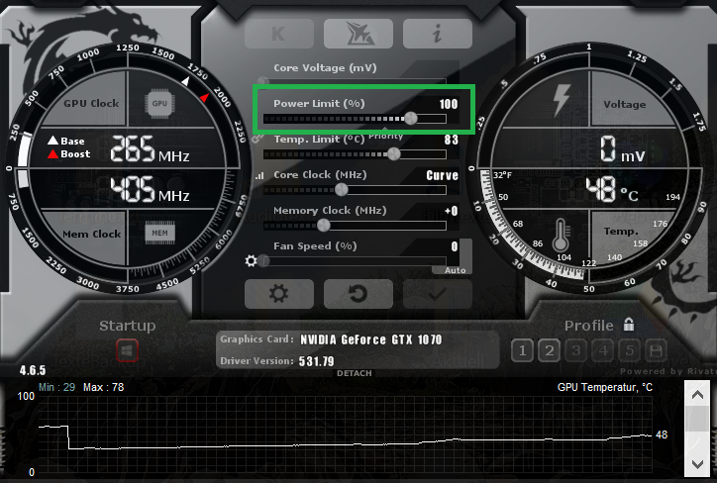Click the Temp. Limit value 83
The width and height of the screenshot is (717, 483).
coord(451,140)
